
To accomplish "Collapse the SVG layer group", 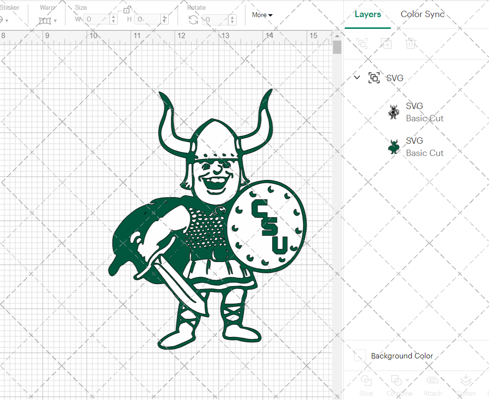I will click(356, 77).
